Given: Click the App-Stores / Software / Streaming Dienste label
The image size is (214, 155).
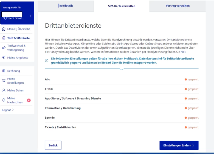Looking at the screenshot, I should pos(73,98).
